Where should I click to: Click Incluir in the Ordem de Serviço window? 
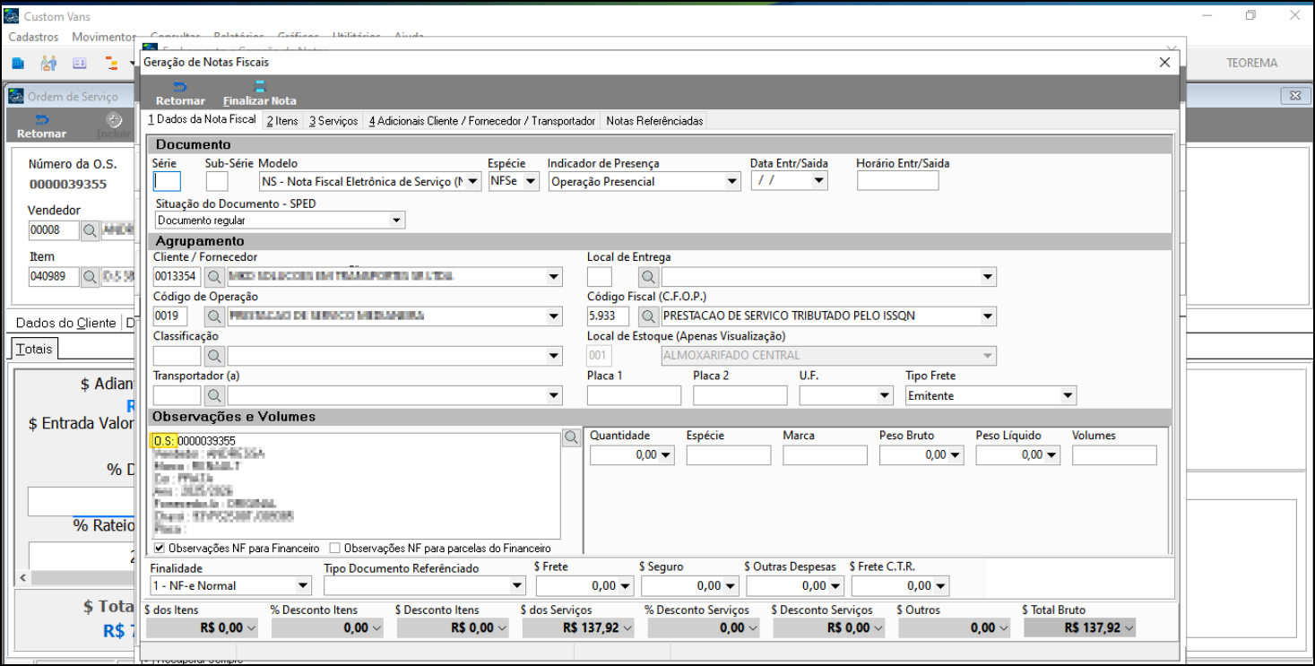click(x=114, y=126)
